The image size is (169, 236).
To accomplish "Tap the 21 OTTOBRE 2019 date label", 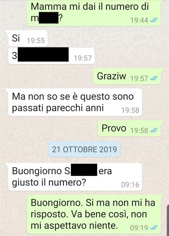I will coord(84,150).
